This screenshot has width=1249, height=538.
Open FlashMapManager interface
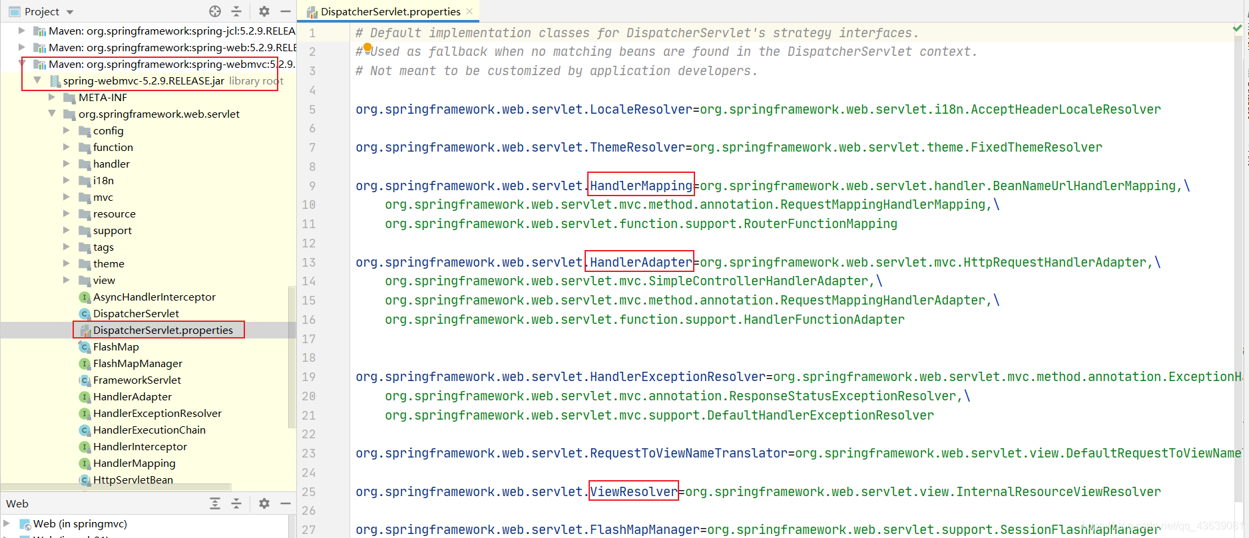click(x=137, y=363)
